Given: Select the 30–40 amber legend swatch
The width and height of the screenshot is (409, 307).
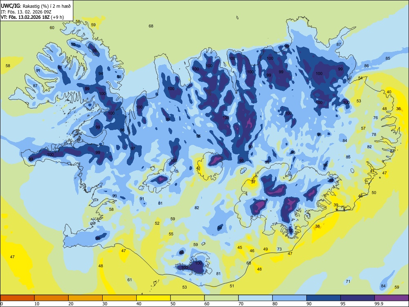Looking at the screenshot, I should tap(119, 298).
